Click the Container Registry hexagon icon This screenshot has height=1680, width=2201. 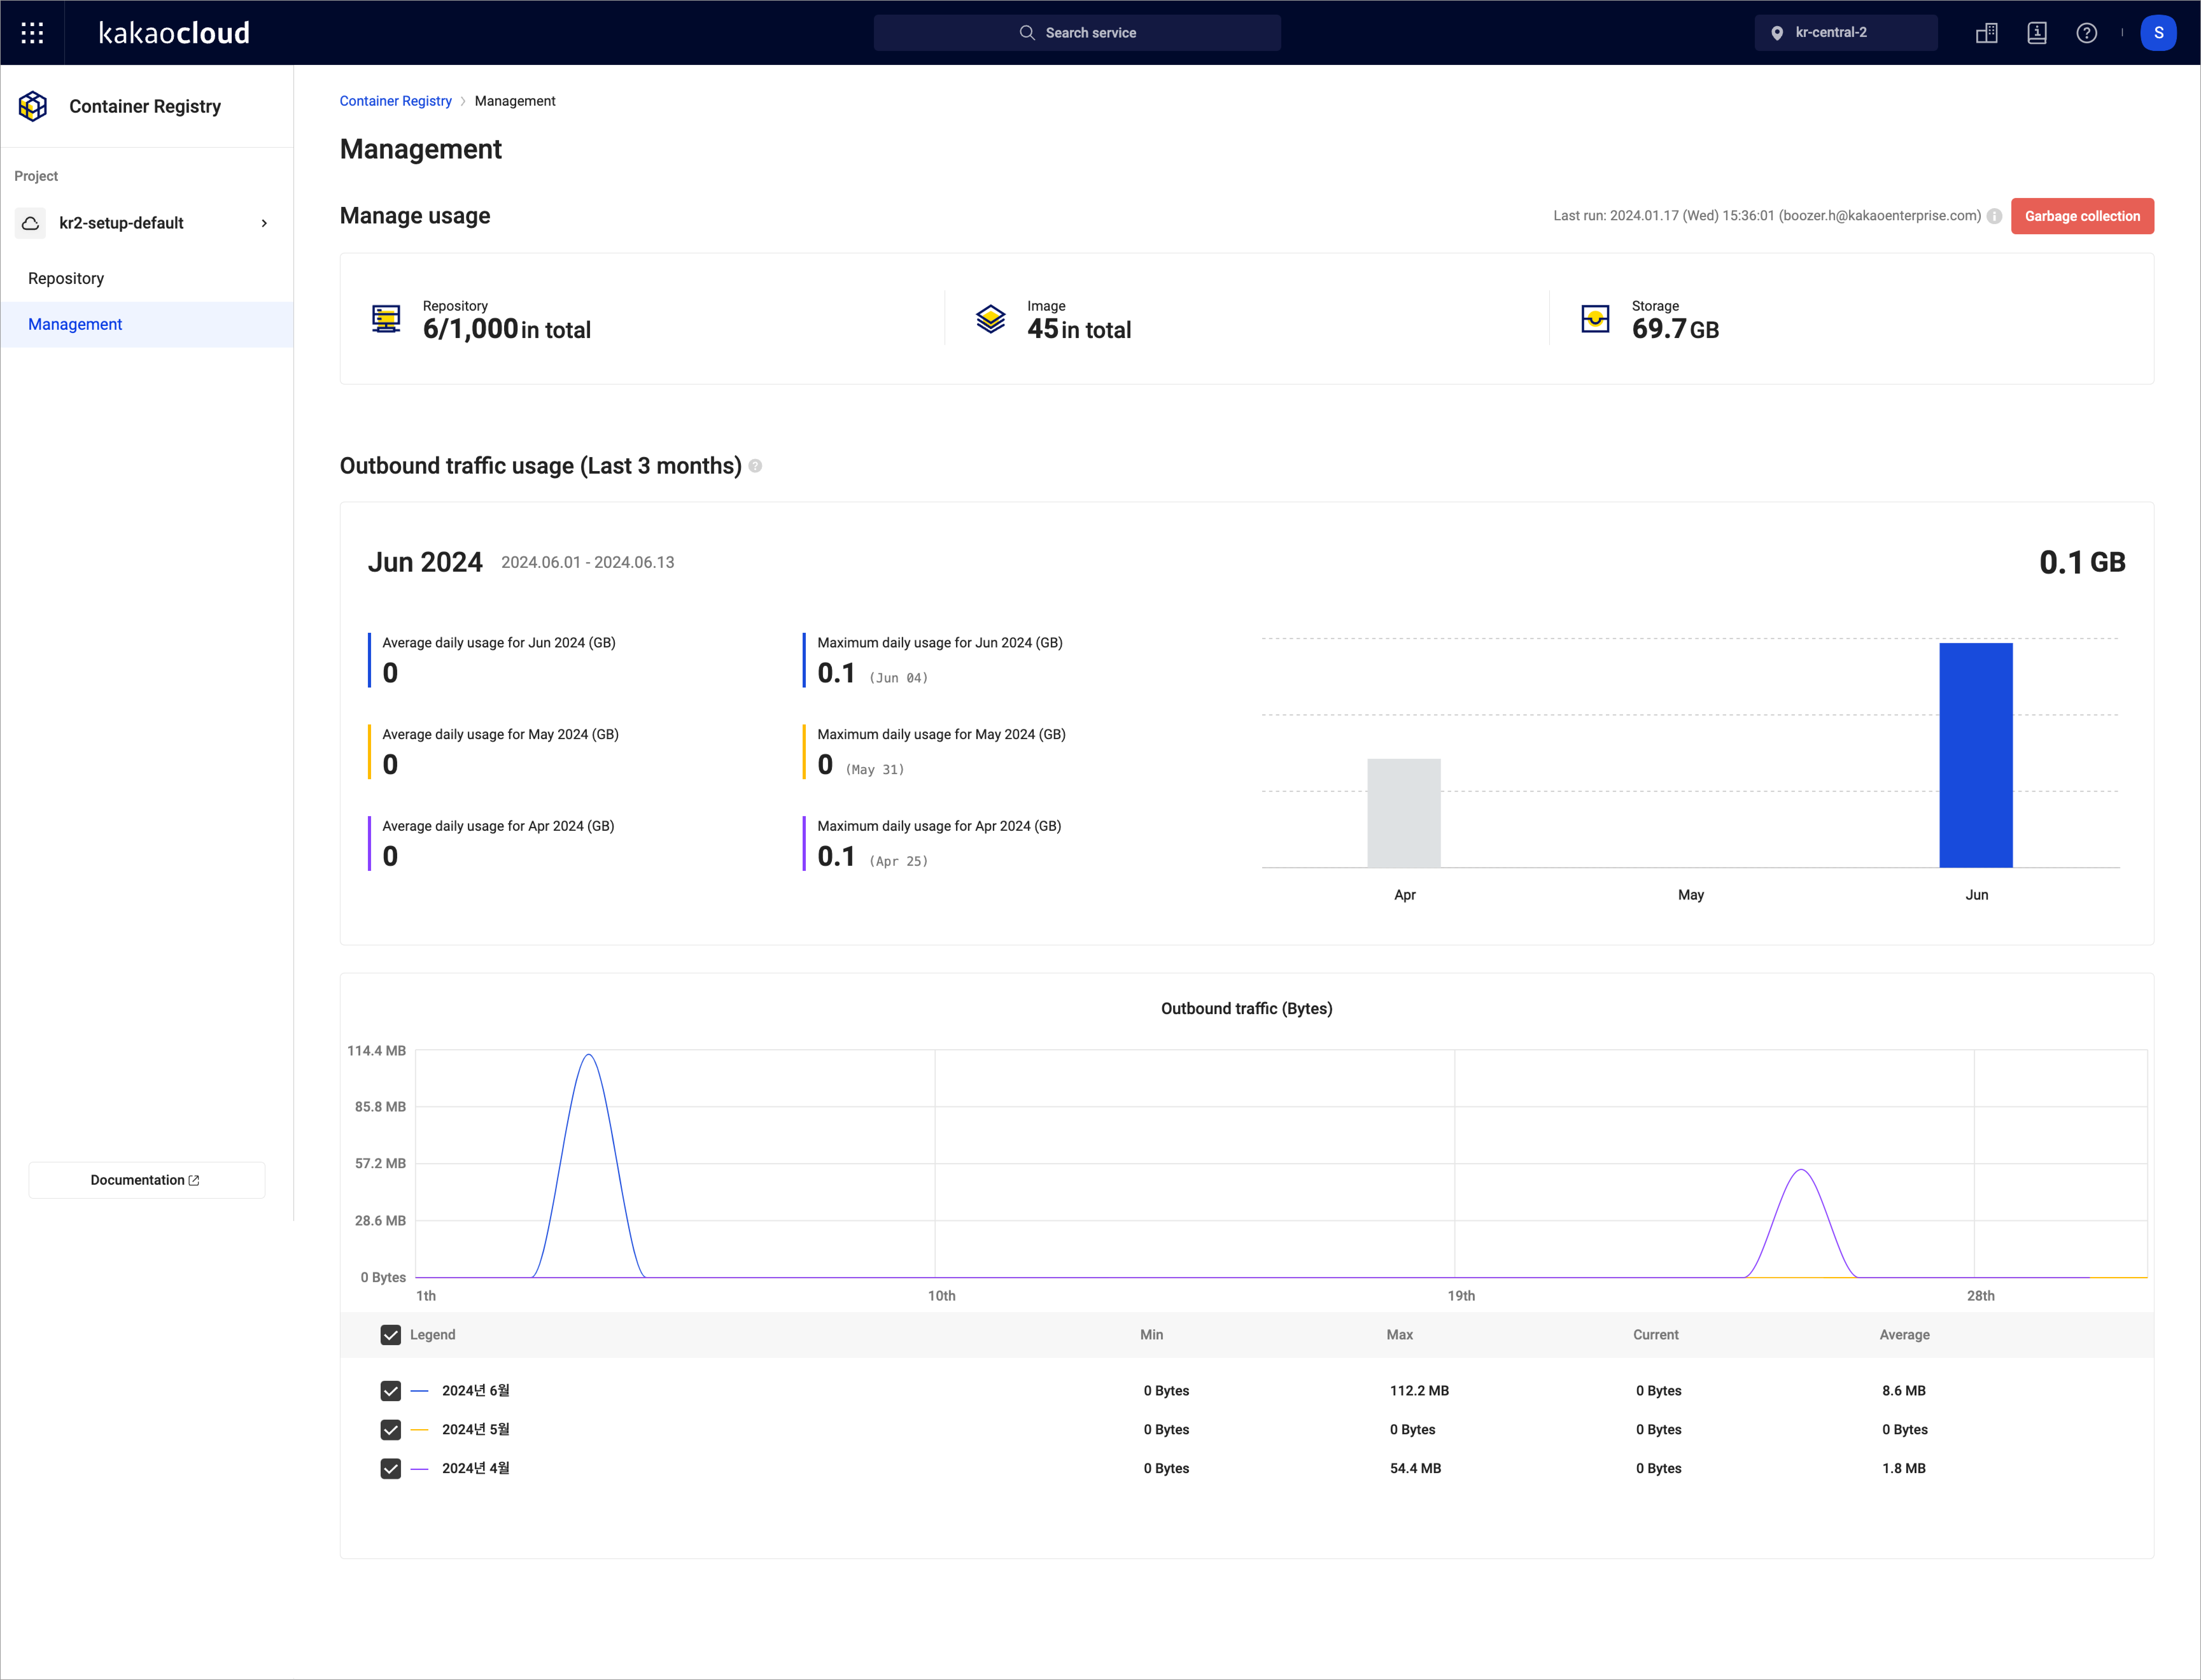tap(33, 106)
